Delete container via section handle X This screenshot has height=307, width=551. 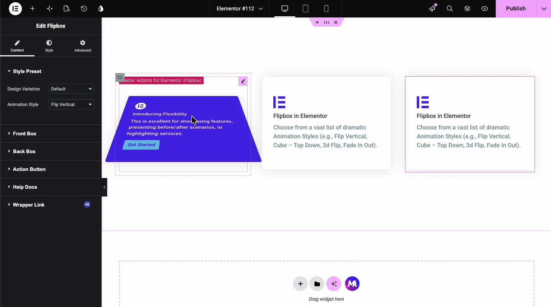point(336,23)
